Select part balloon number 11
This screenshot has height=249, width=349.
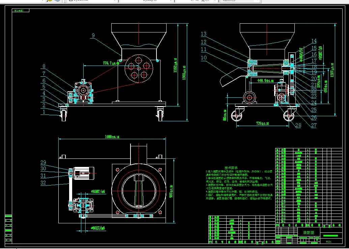(x=204, y=49)
